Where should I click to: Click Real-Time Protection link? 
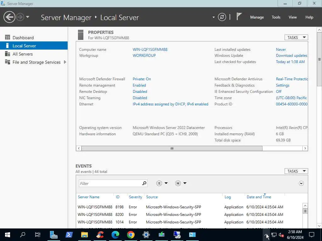pos(292,79)
